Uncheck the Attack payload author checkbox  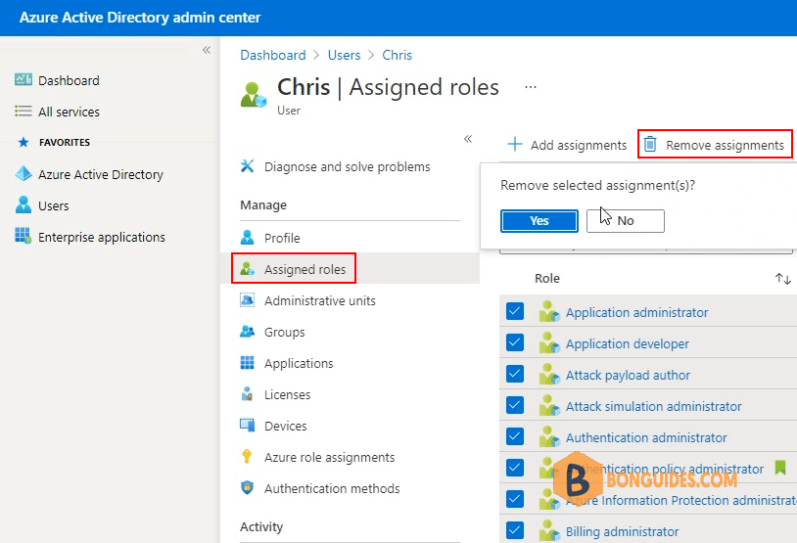(515, 374)
